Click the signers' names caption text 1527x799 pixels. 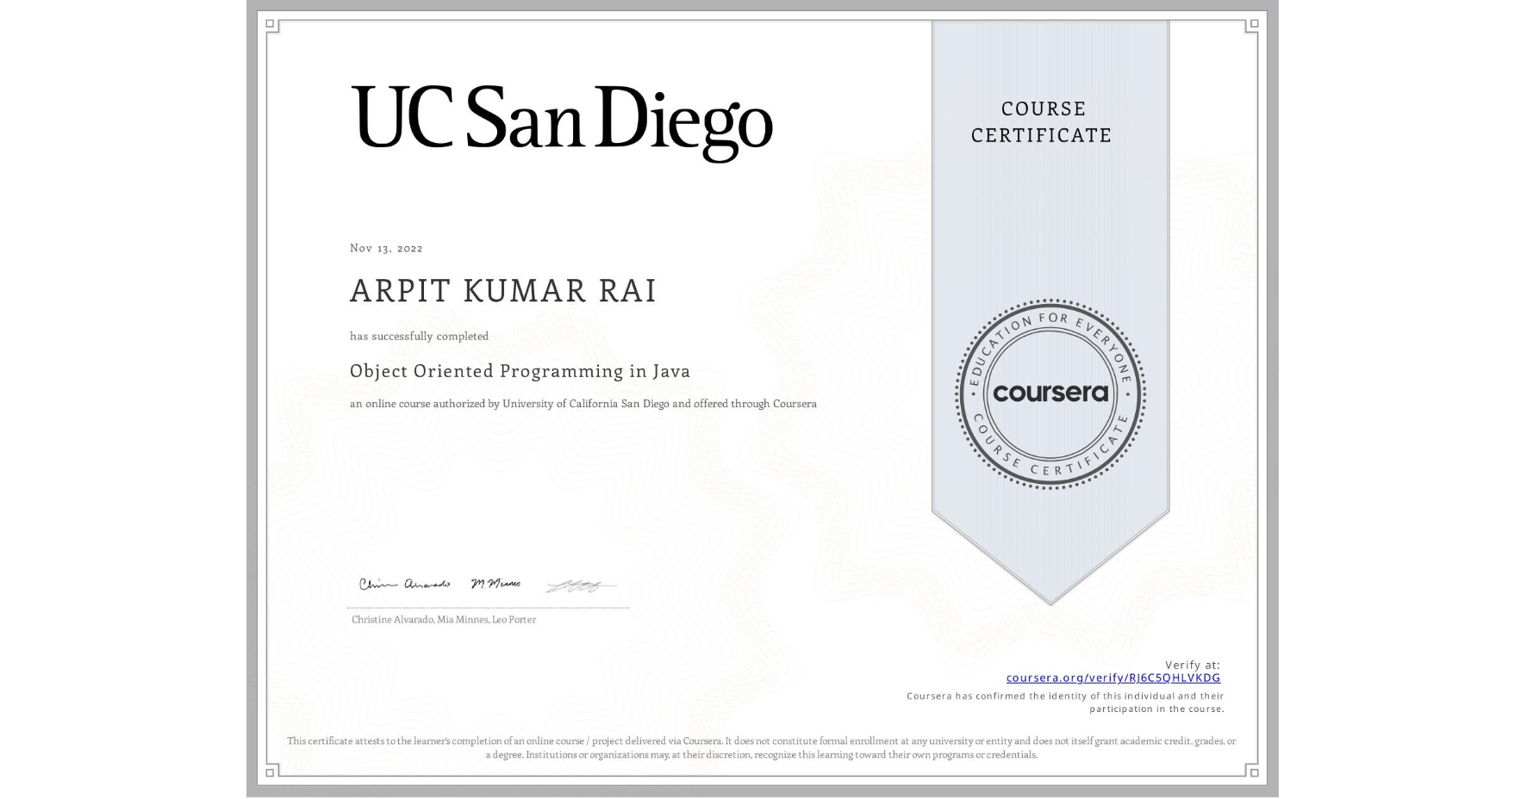click(443, 619)
